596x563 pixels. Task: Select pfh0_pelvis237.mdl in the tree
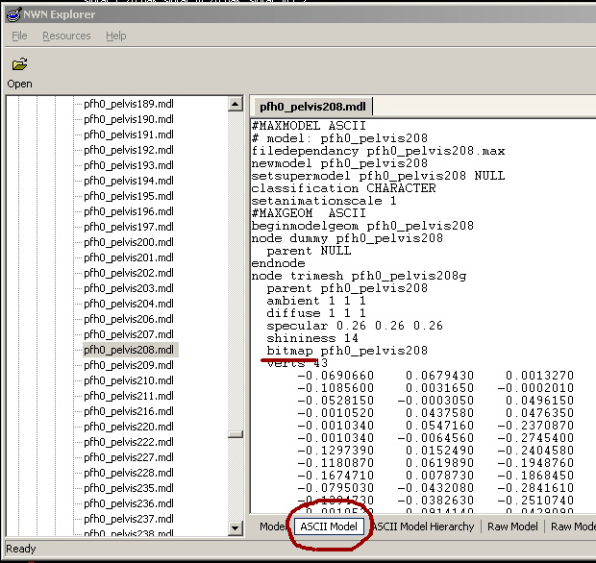coord(129,519)
